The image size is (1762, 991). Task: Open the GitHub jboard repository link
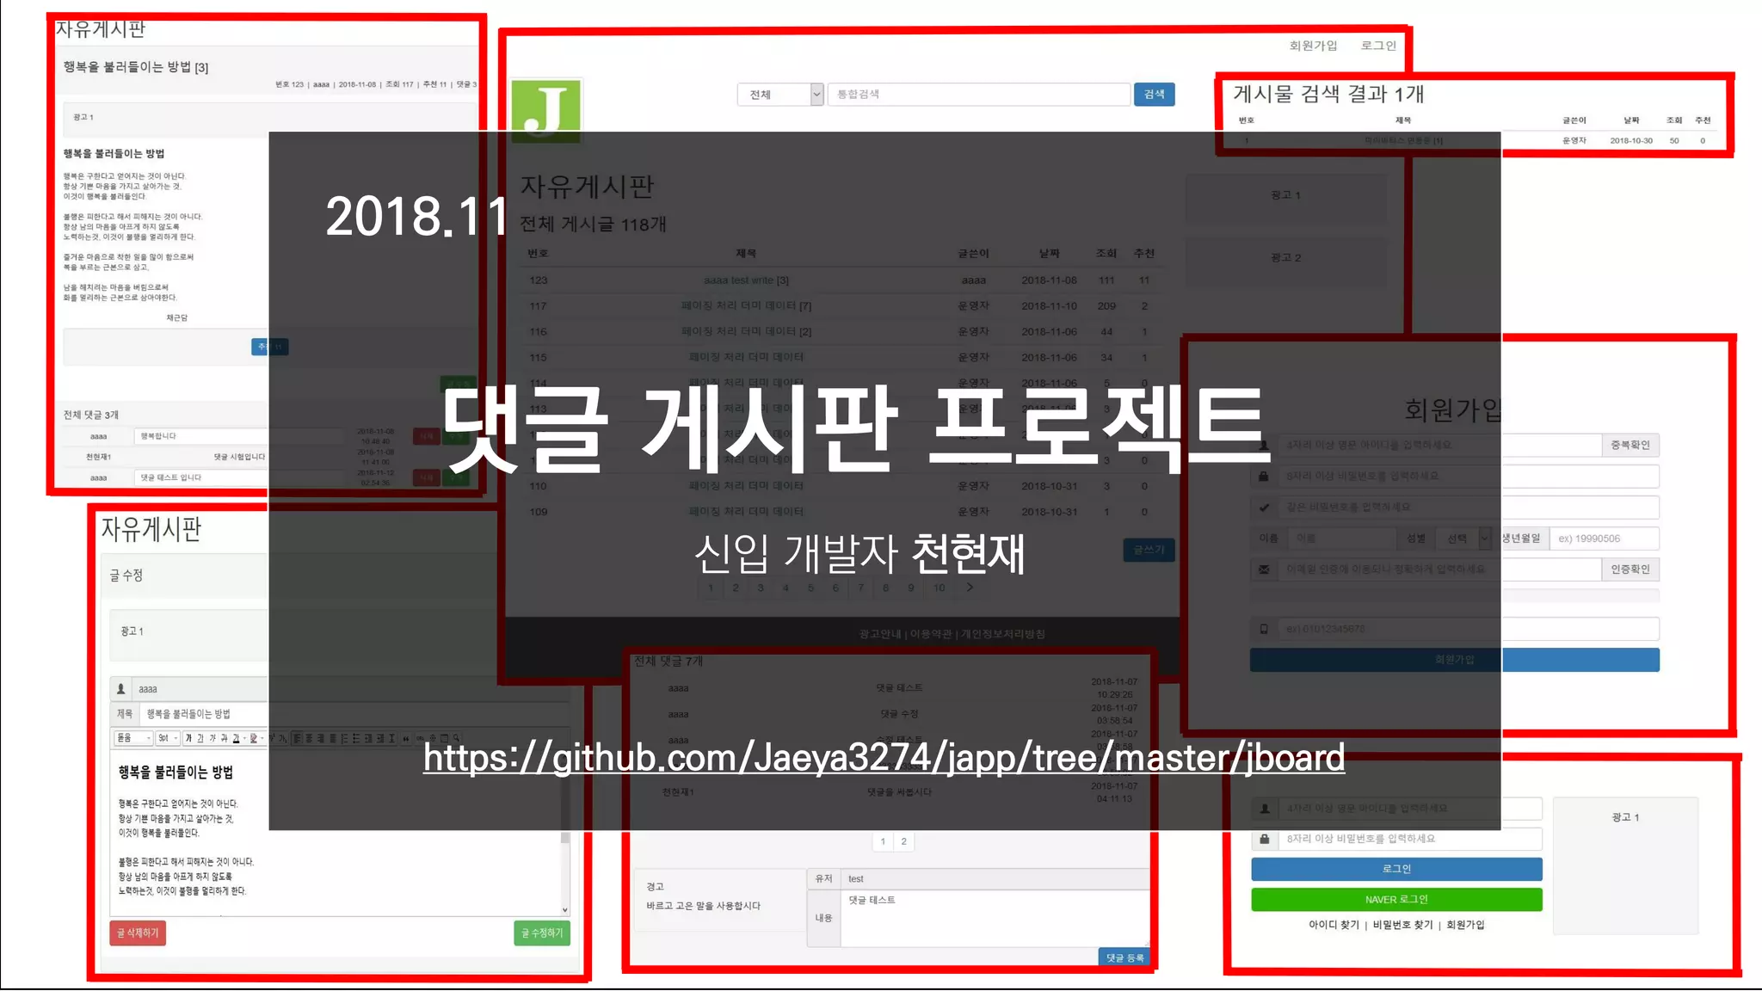coord(884,758)
